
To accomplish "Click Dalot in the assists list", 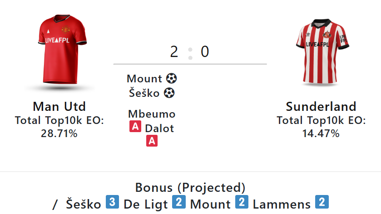I will pyautogui.click(x=159, y=128).
